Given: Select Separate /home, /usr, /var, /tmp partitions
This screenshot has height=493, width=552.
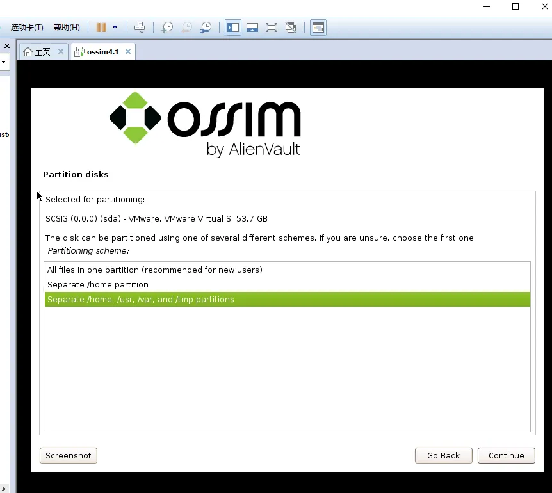Looking at the screenshot, I should coord(288,300).
